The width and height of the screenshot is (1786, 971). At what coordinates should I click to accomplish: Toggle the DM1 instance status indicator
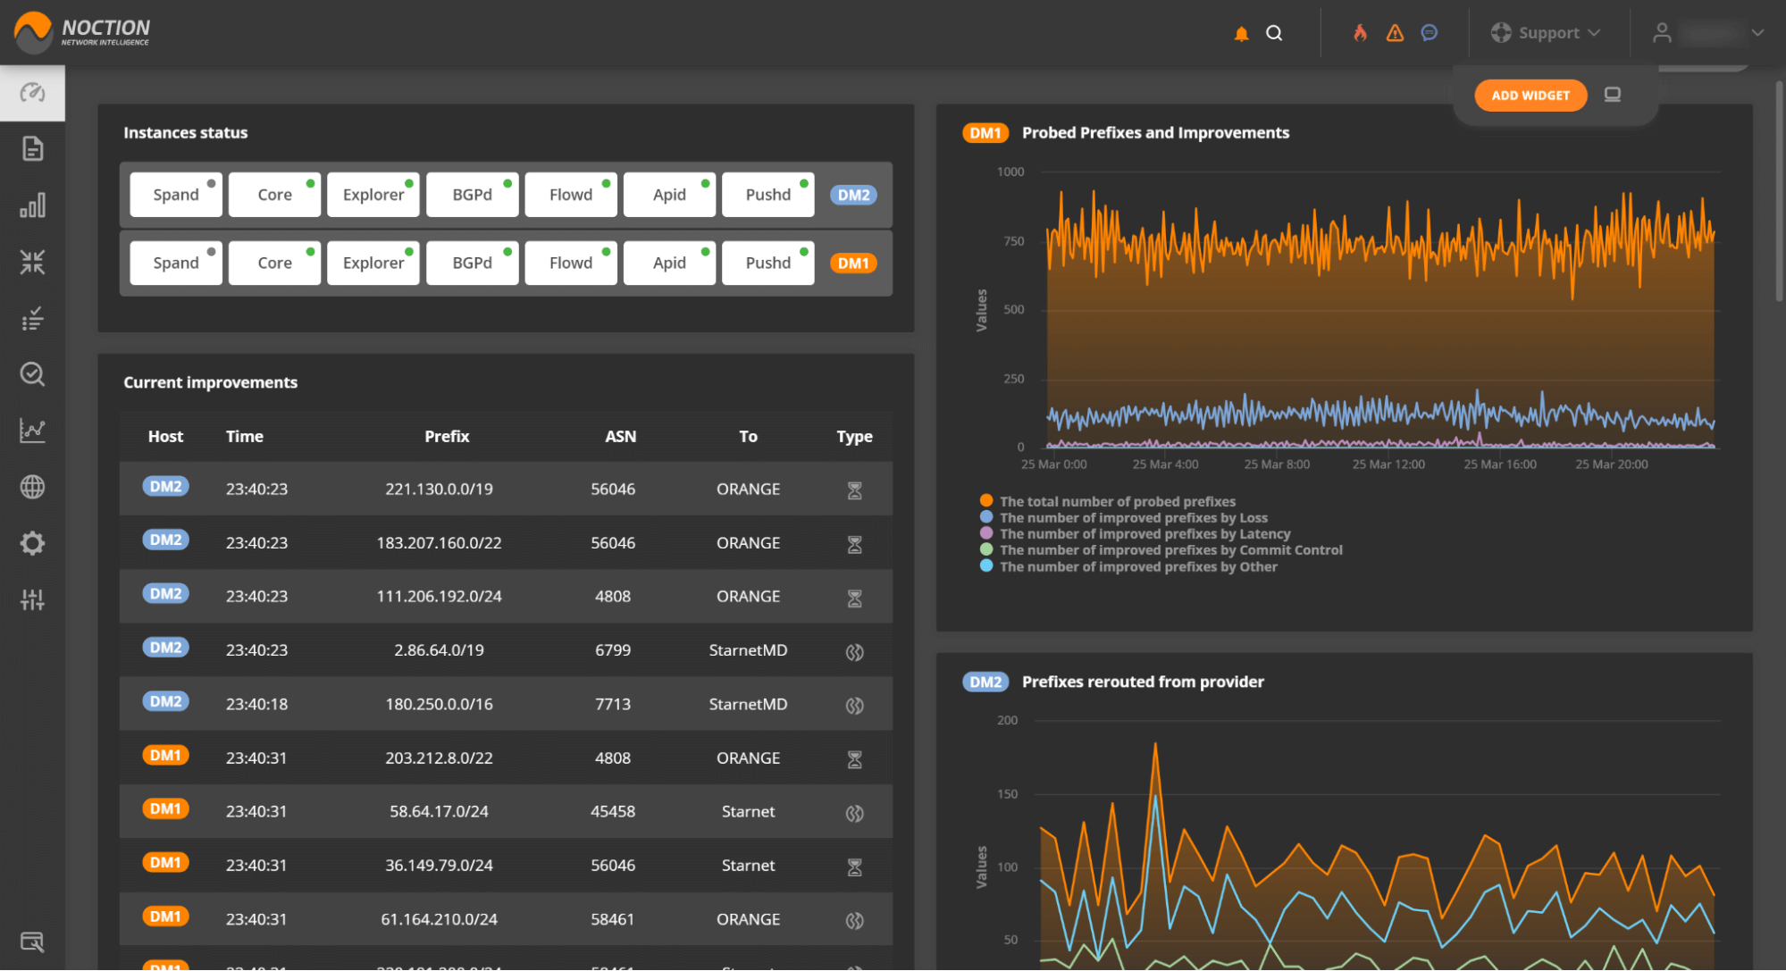coord(853,262)
